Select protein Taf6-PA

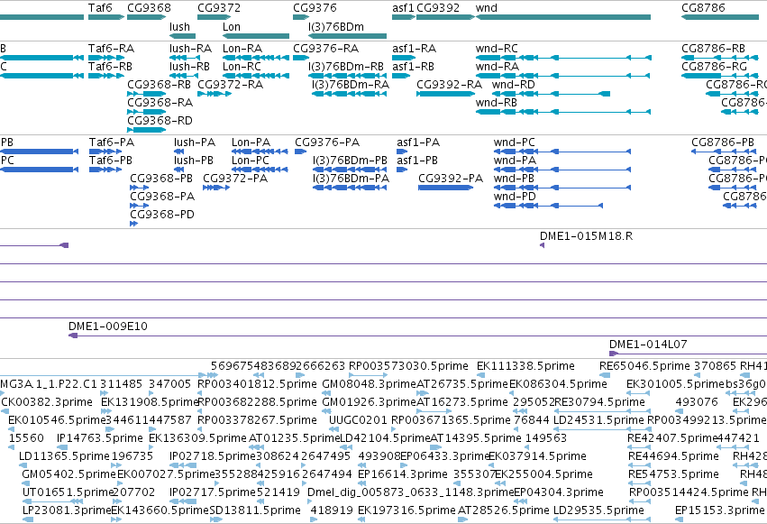pyautogui.click(x=105, y=152)
